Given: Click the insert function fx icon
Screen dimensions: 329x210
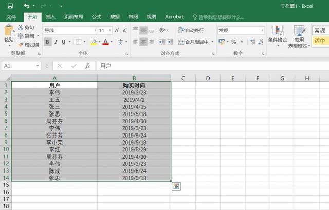Looking at the screenshot, I should 87,66.
